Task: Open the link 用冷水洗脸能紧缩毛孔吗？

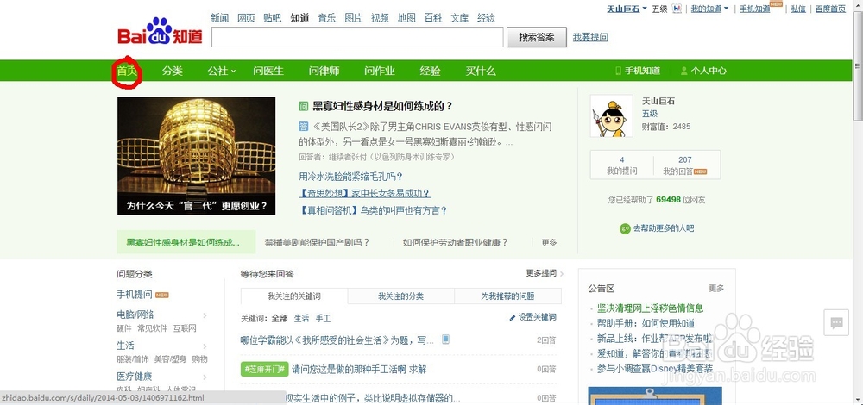Action: pyautogui.click(x=350, y=177)
